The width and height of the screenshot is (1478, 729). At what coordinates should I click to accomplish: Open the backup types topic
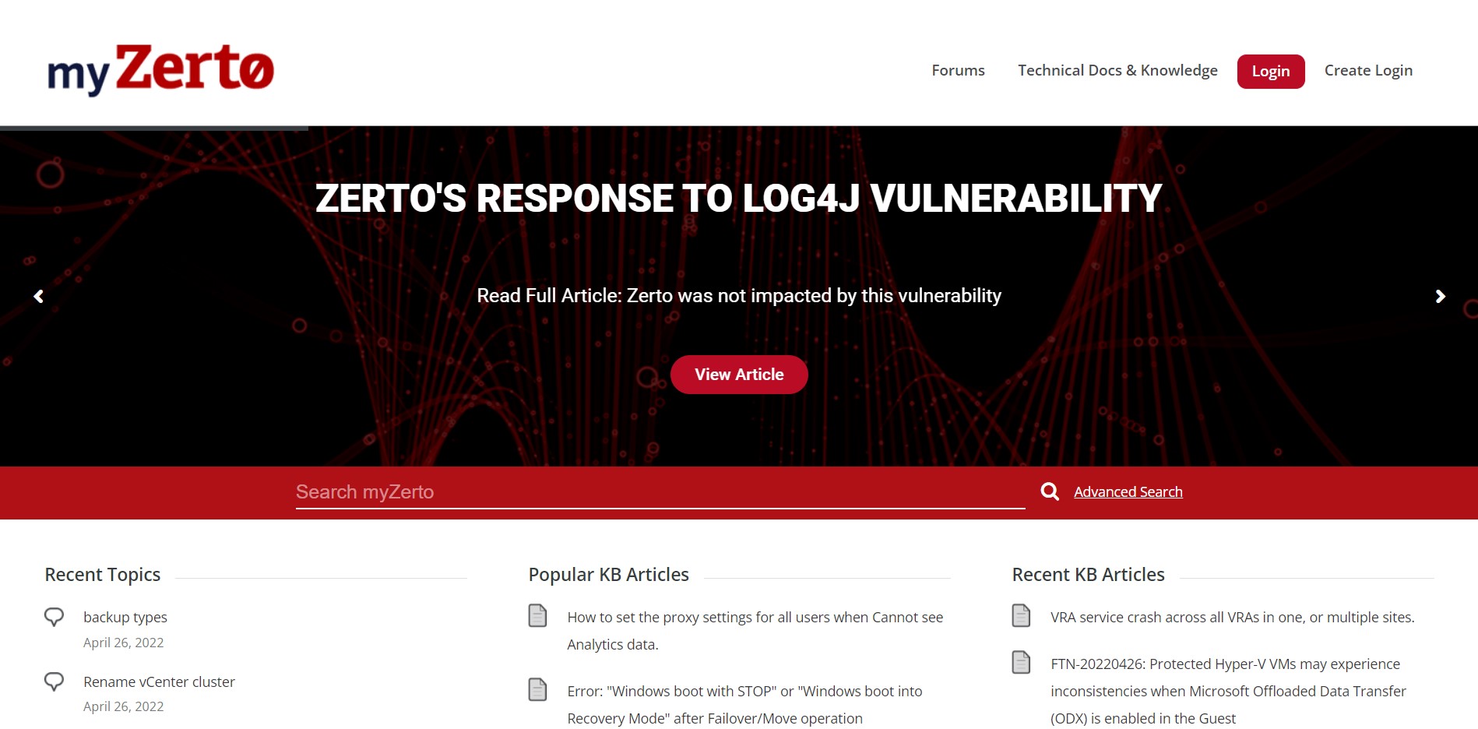tap(125, 617)
